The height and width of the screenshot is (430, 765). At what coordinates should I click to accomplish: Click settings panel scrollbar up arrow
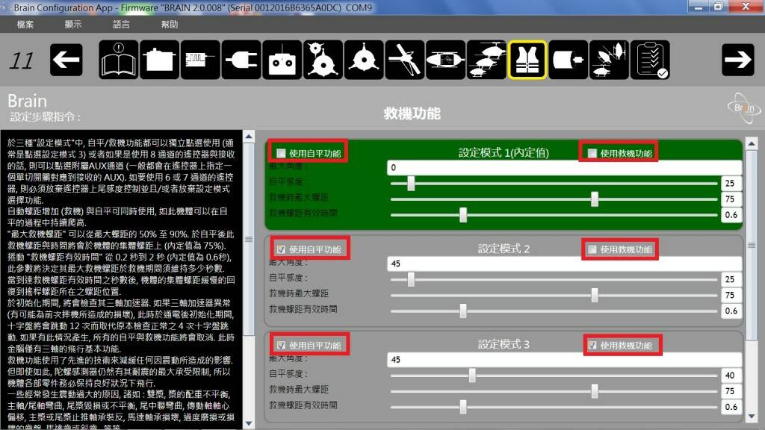tap(752, 144)
